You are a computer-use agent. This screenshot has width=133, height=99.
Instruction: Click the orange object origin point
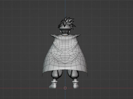pyautogui.click(x=65, y=36)
